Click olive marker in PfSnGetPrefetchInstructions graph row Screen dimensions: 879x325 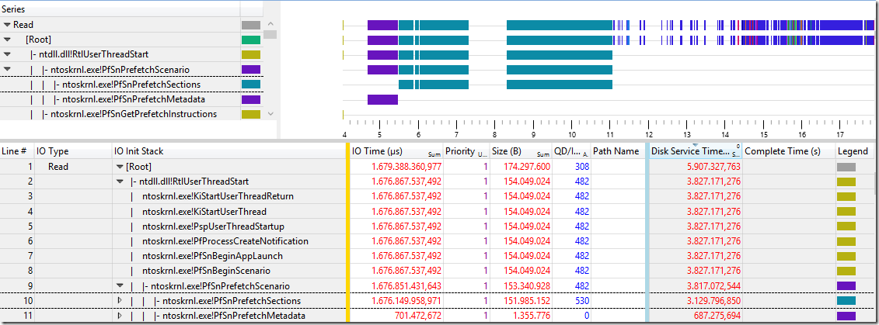tap(343, 114)
